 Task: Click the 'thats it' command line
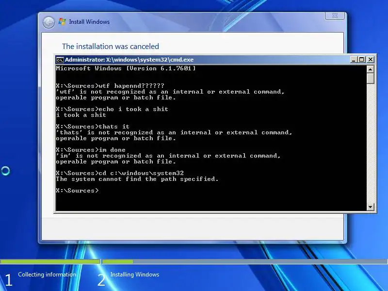(x=93, y=127)
